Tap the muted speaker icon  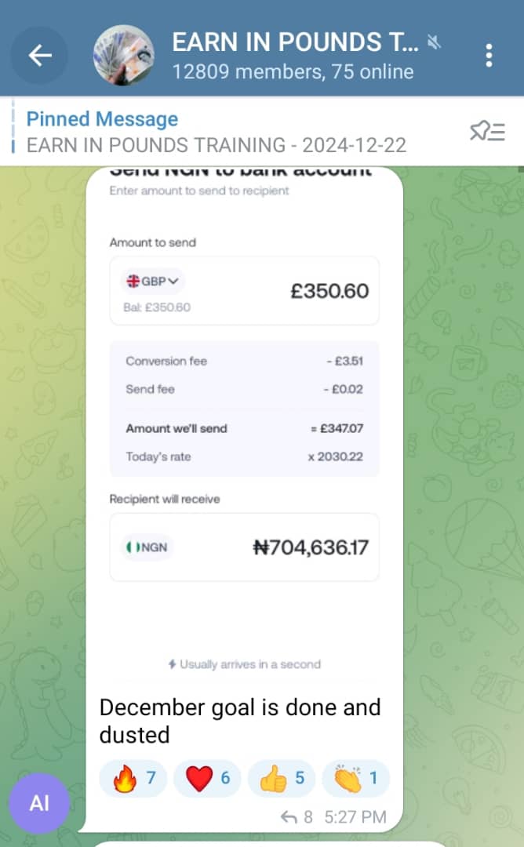434,41
